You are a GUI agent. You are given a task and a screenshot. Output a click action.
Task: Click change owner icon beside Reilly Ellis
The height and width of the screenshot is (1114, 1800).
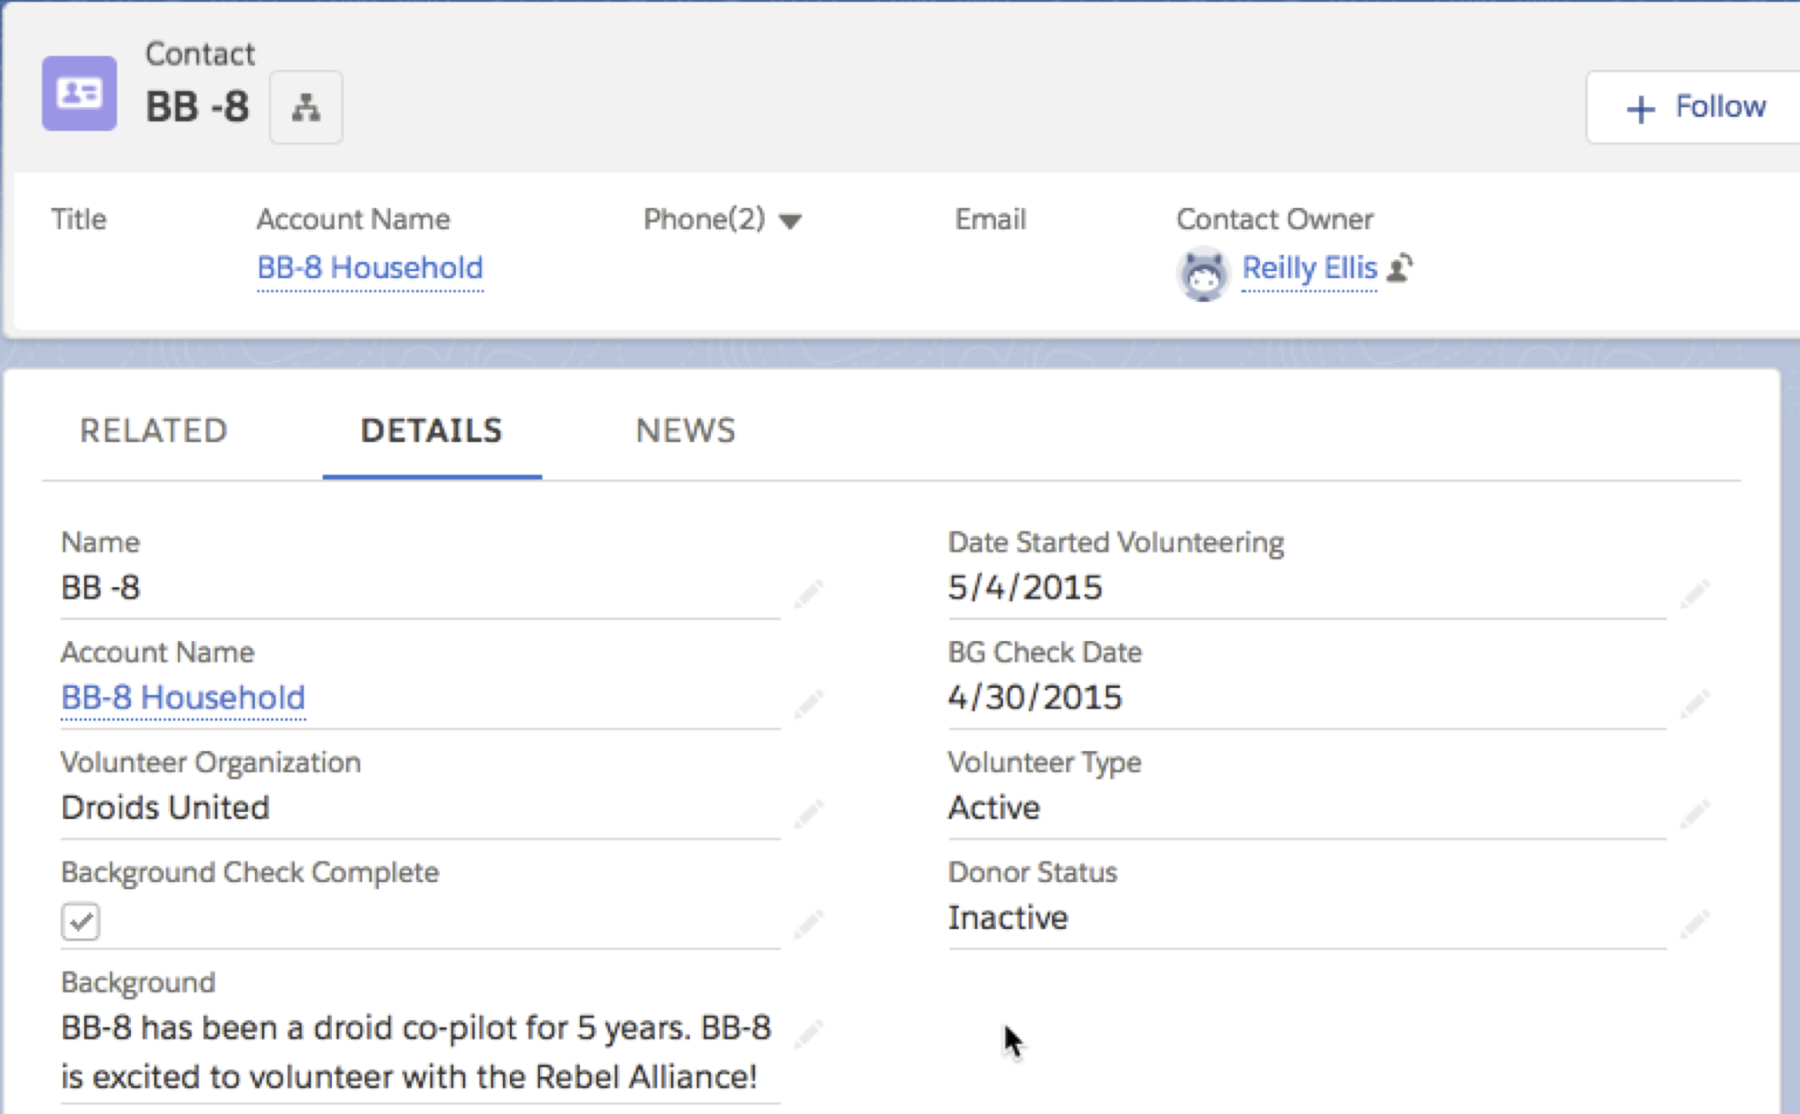[x=1400, y=267]
